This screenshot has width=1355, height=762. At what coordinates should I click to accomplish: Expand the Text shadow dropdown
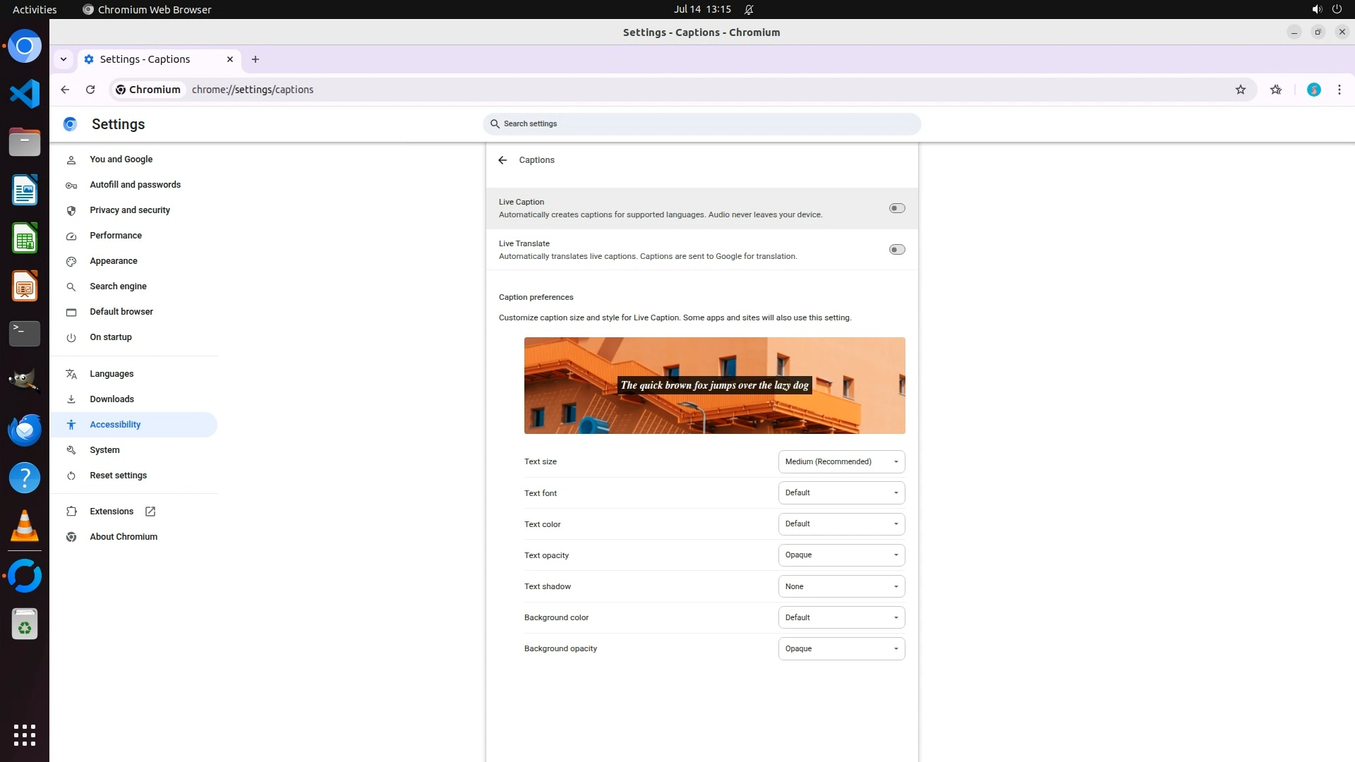coord(841,586)
